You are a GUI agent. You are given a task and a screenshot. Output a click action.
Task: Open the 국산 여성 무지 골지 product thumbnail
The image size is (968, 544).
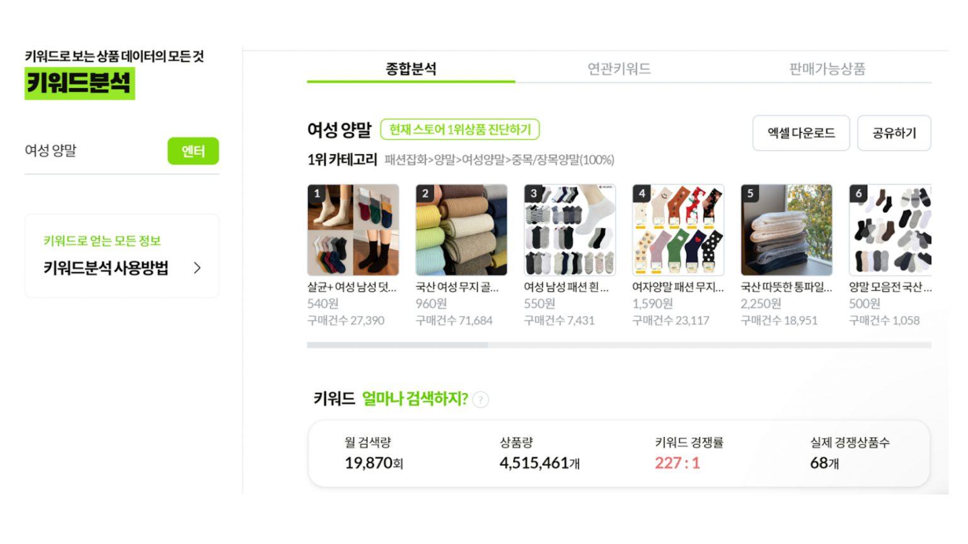pyautogui.click(x=461, y=230)
